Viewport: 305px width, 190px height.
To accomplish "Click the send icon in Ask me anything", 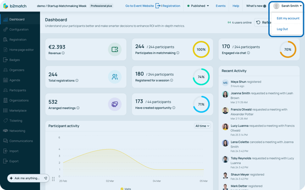I will point(46,178).
